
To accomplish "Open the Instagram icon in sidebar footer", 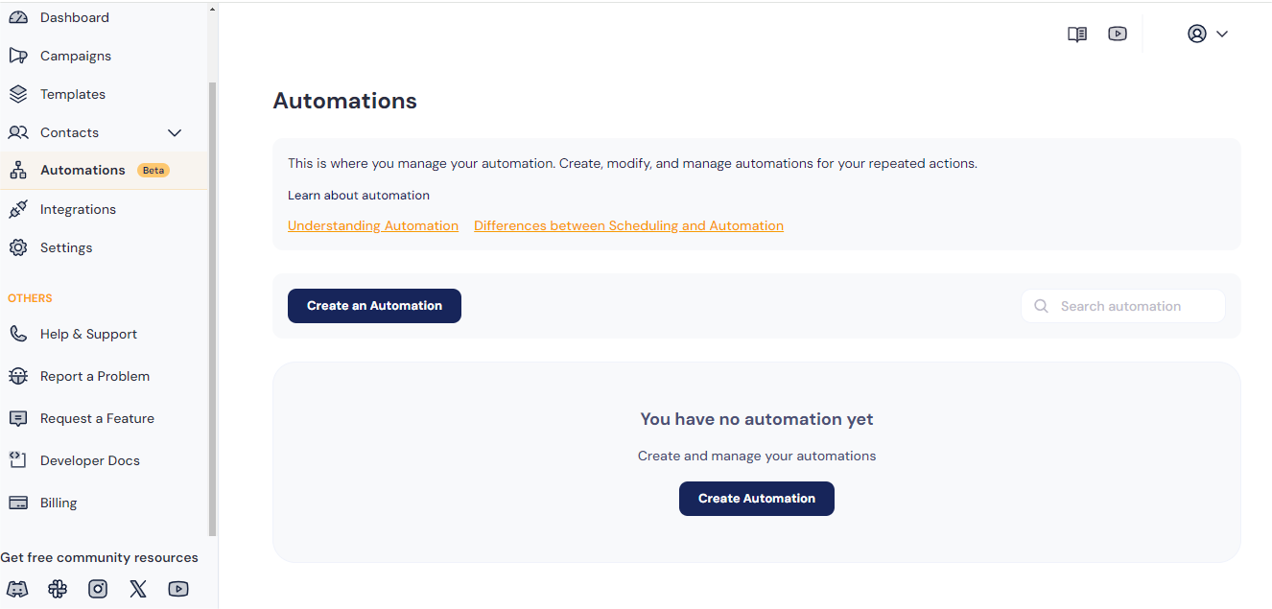I will click(x=98, y=589).
